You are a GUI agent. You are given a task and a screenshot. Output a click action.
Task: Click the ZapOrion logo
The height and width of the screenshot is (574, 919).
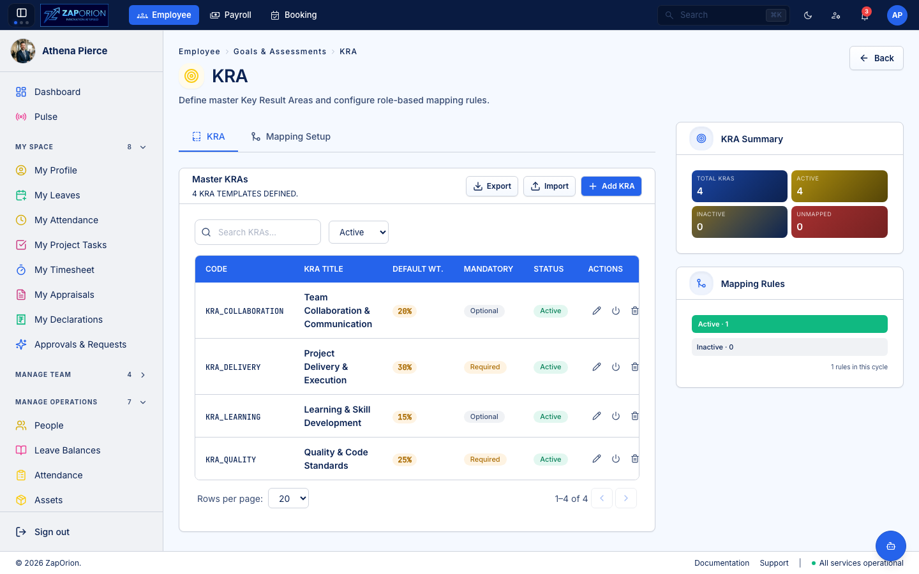[74, 15]
